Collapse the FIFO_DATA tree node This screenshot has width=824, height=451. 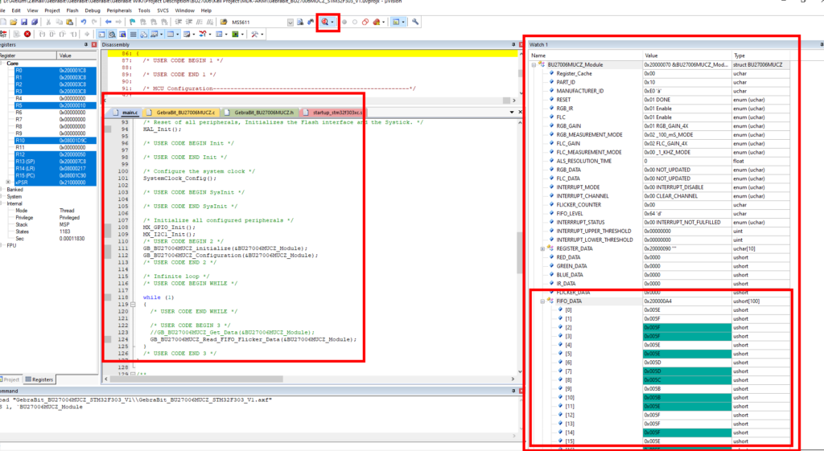[542, 301]
